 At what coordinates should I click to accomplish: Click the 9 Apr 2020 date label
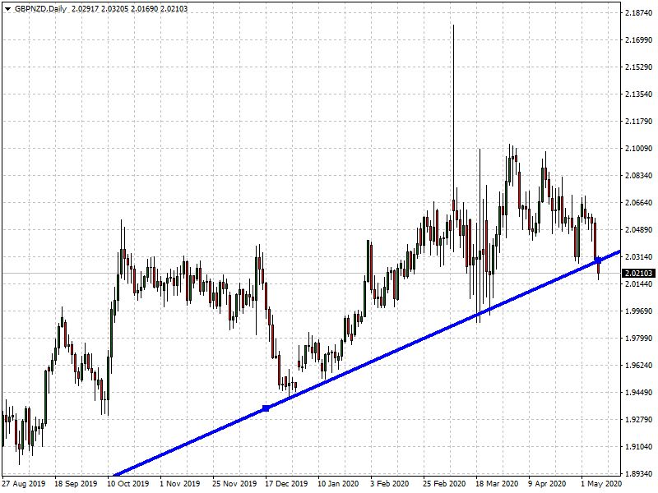(x=547, y=483)
